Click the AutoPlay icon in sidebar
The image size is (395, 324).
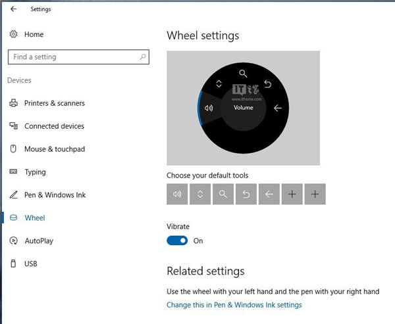click(x=13, y=241)
